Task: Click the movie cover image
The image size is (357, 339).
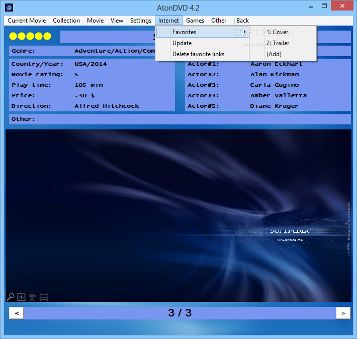Action: tap(178, 216)
